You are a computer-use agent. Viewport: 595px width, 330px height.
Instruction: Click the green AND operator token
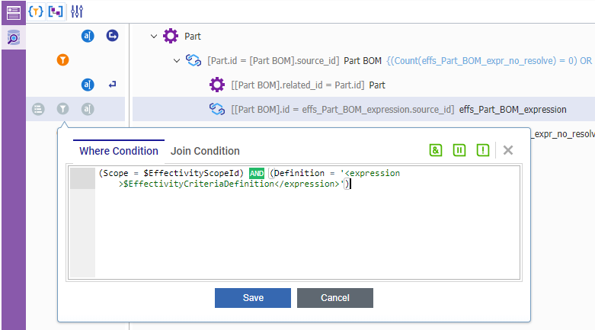257,174
